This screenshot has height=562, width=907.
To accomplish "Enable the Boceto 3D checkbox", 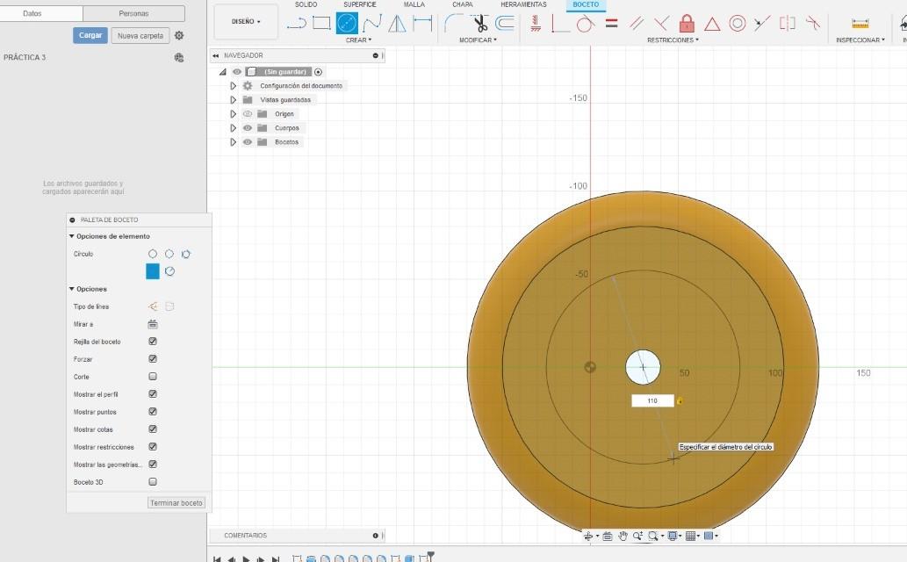I will click(x=153, y=481).
